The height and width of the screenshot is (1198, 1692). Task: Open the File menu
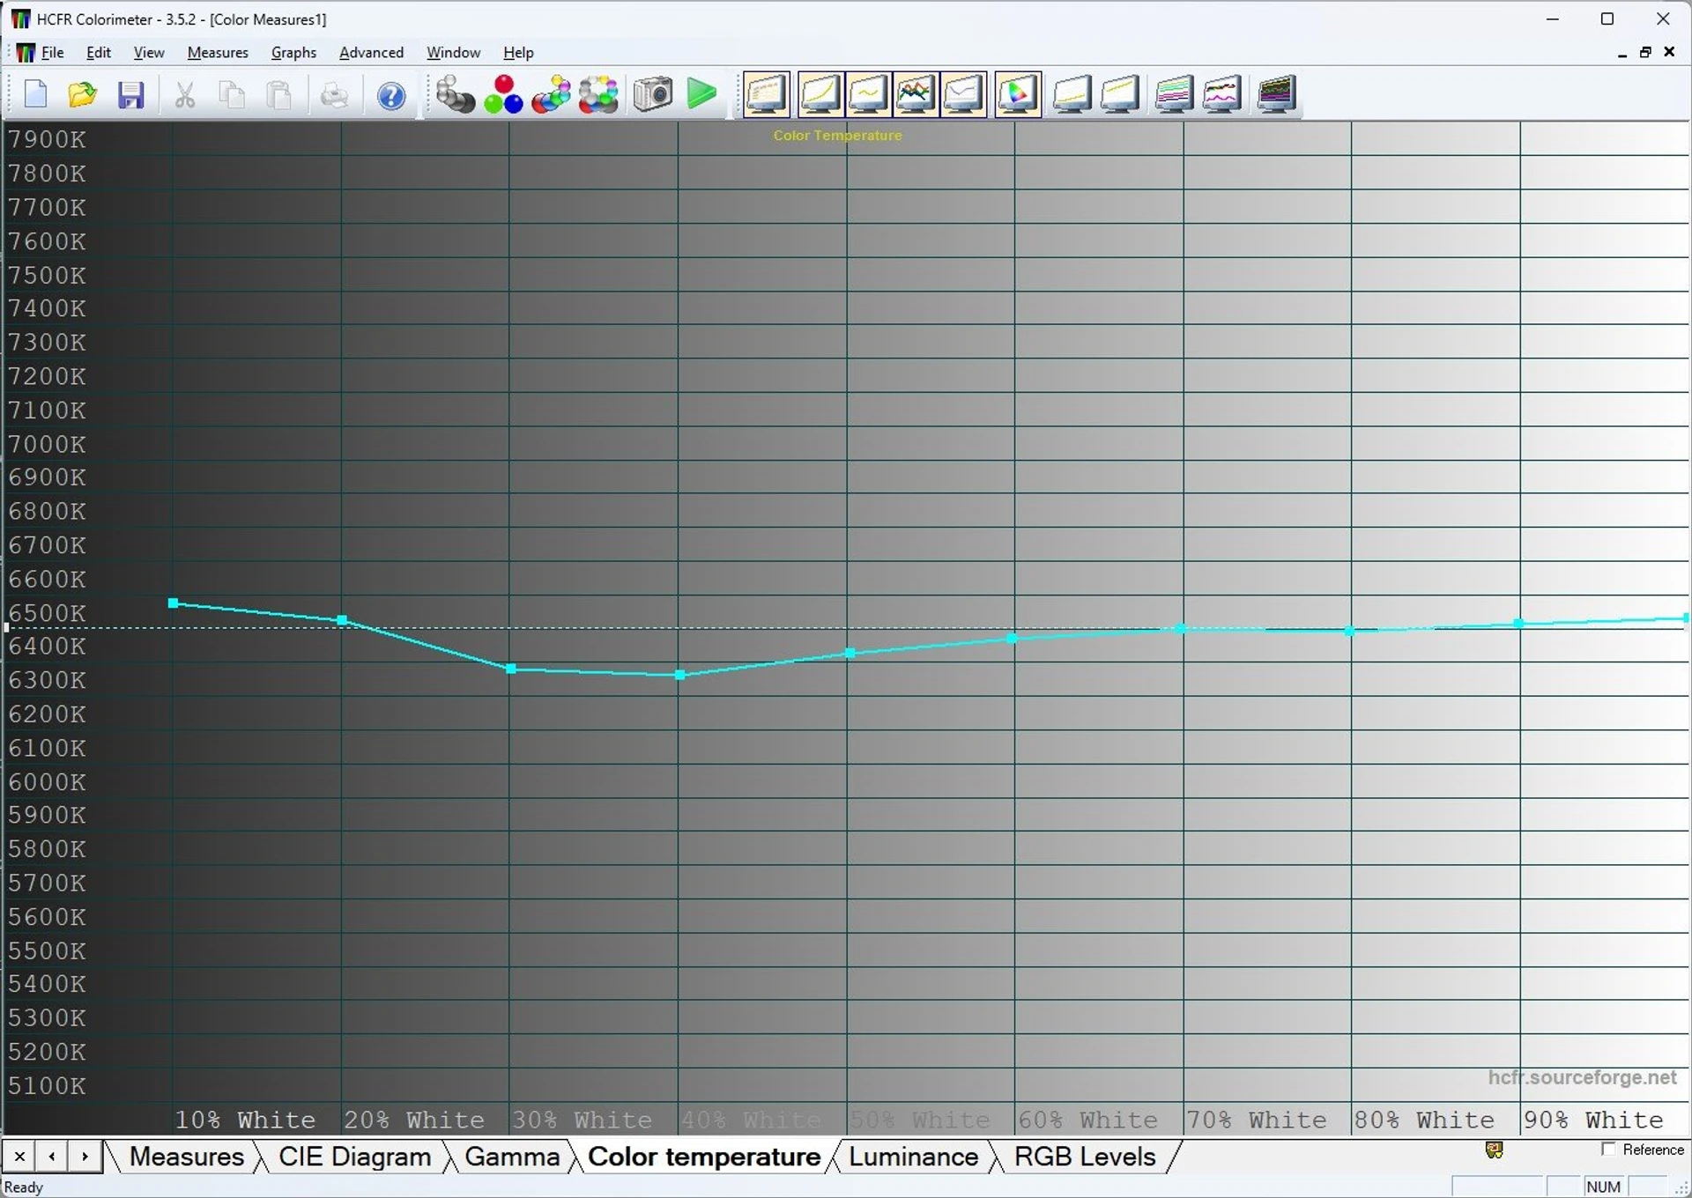[53, 53]
